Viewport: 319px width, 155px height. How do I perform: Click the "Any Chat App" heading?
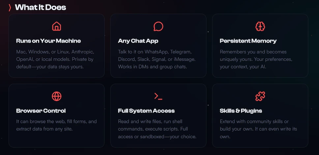coord(138,41)
